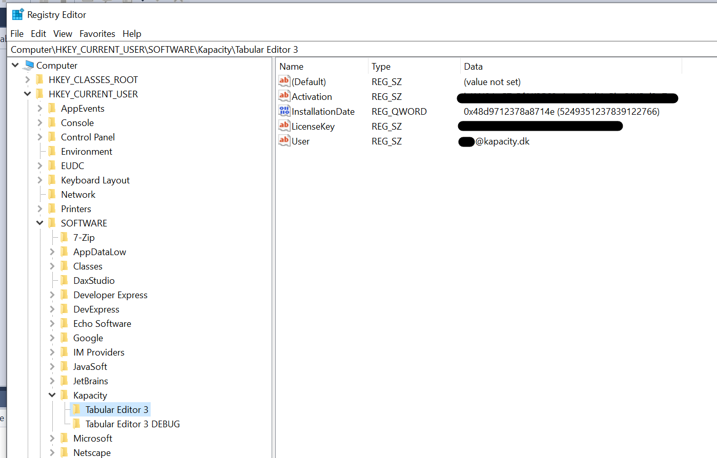Click the address bar showing the registry path
This screenshot has width=717, height=458.
pyautogui.click(x=205, y=49)
